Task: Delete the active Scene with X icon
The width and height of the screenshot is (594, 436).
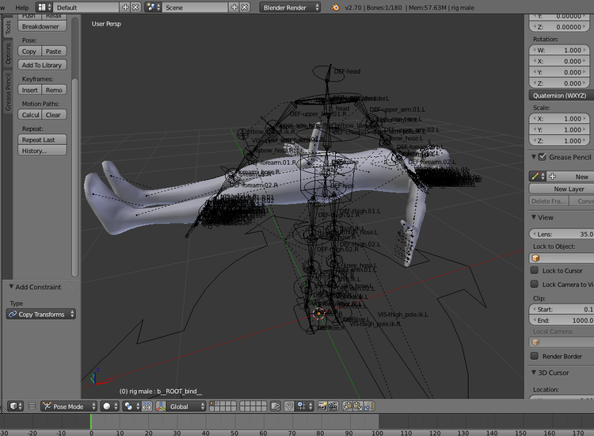Action: pyautogui.click(x=245, y=7)
